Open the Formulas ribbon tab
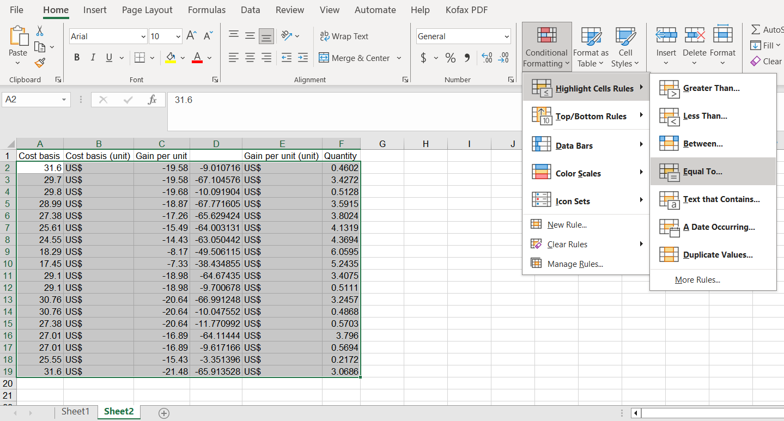The height and width of the screenshot is (421, 784). click(x=206, y=10)
